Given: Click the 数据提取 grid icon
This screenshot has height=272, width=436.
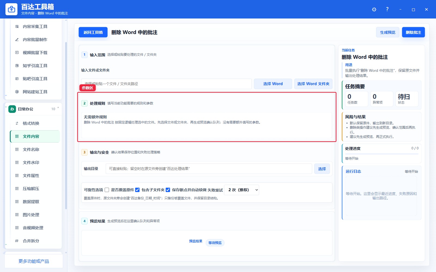Looking at the screenshot, I should (17, 202).
